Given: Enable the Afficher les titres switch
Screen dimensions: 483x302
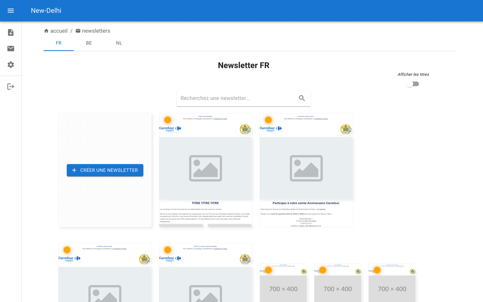Looking at the screenshot, I should (x=413, y=84).
